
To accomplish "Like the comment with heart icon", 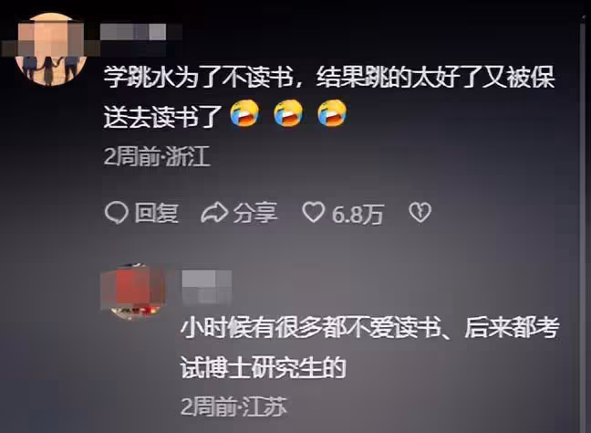I will (x=314, y=212).
